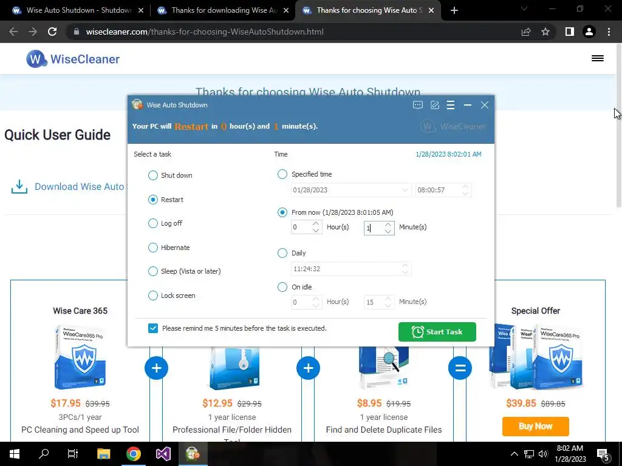Minimize the Wise Auto Shutdown dialog
The image size is (622, 466).
pyautogui.click(x=468, y=105)
